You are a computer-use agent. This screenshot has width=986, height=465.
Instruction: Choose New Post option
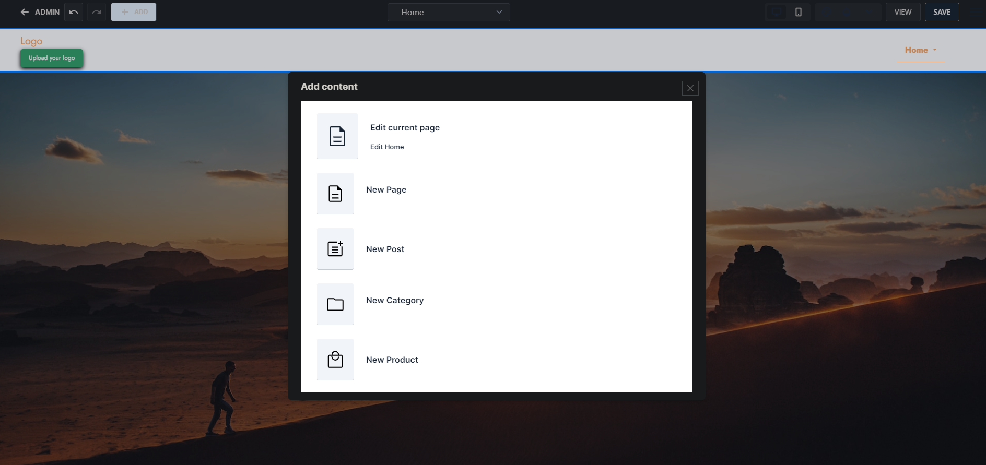[x=385, y=249]
